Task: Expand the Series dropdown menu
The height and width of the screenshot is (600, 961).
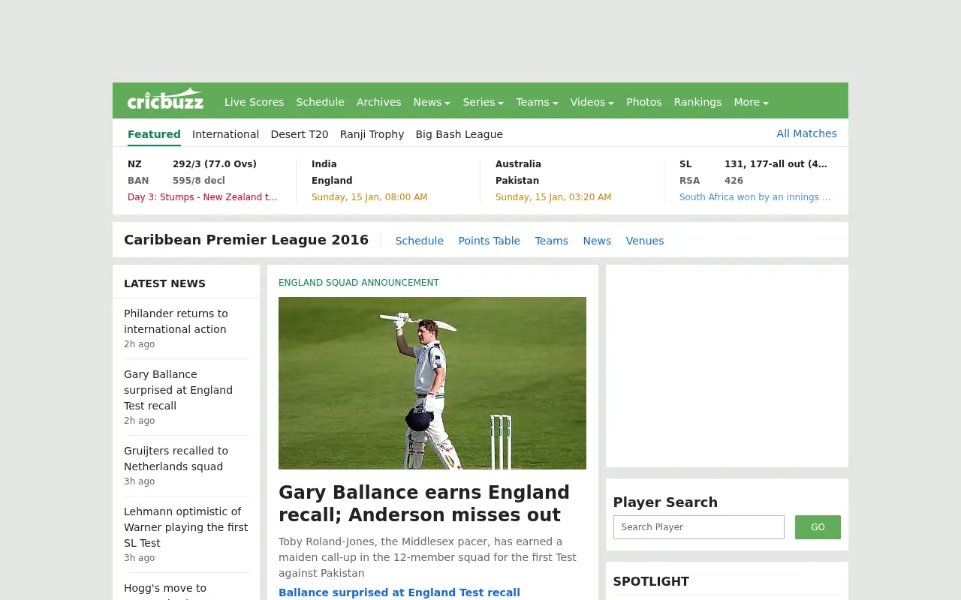Action: coord(483,102)
